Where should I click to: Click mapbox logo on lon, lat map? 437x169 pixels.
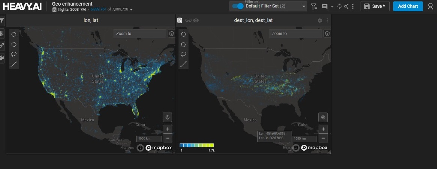(159, 148)
